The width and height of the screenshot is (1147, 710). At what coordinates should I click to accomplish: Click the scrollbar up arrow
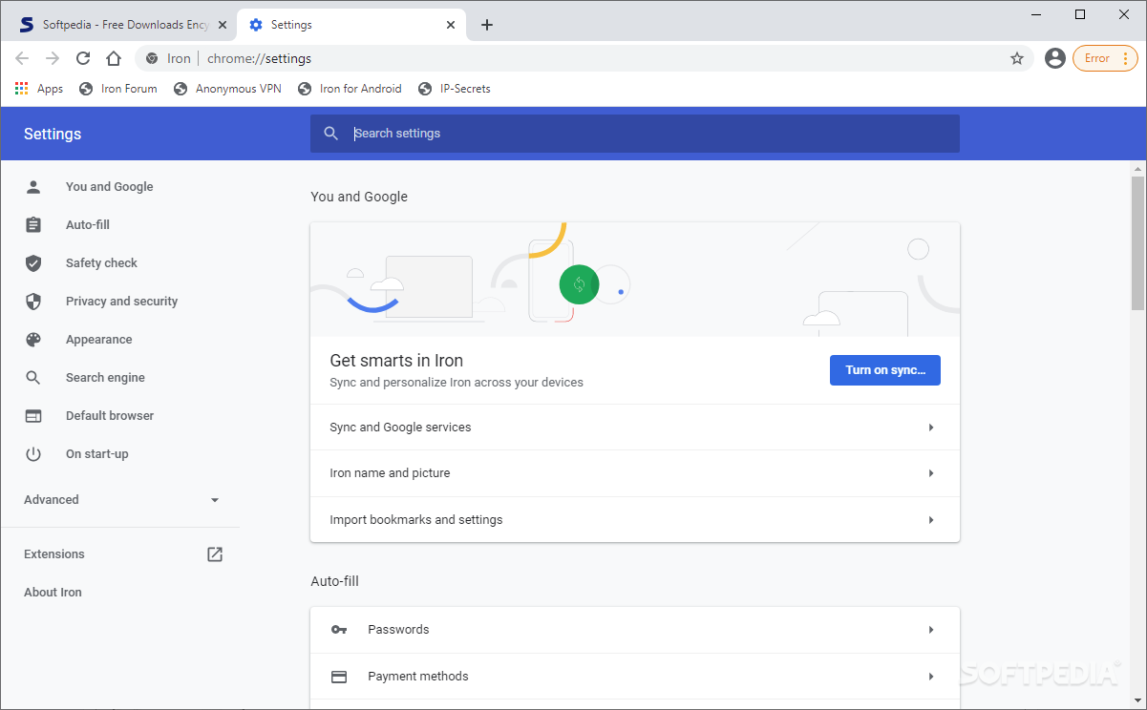pos(1137,168)
